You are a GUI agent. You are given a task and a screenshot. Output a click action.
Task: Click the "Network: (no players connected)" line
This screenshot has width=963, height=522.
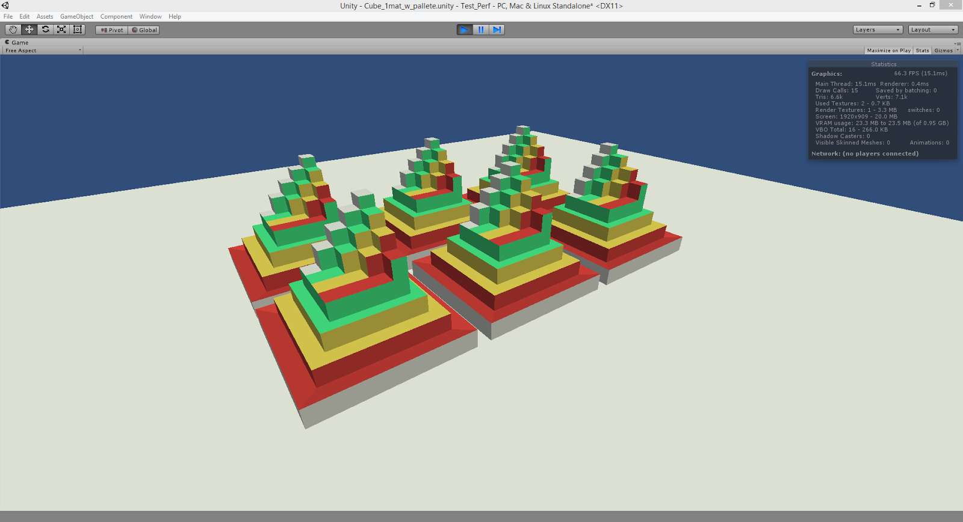[x=865, y=154]
